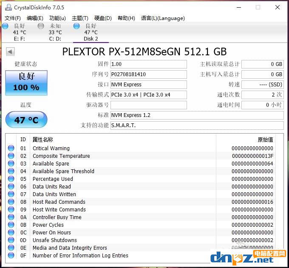The image size is (289, 268).
Task: Click the serial number field P02708181410
Action: click(149, 74)
